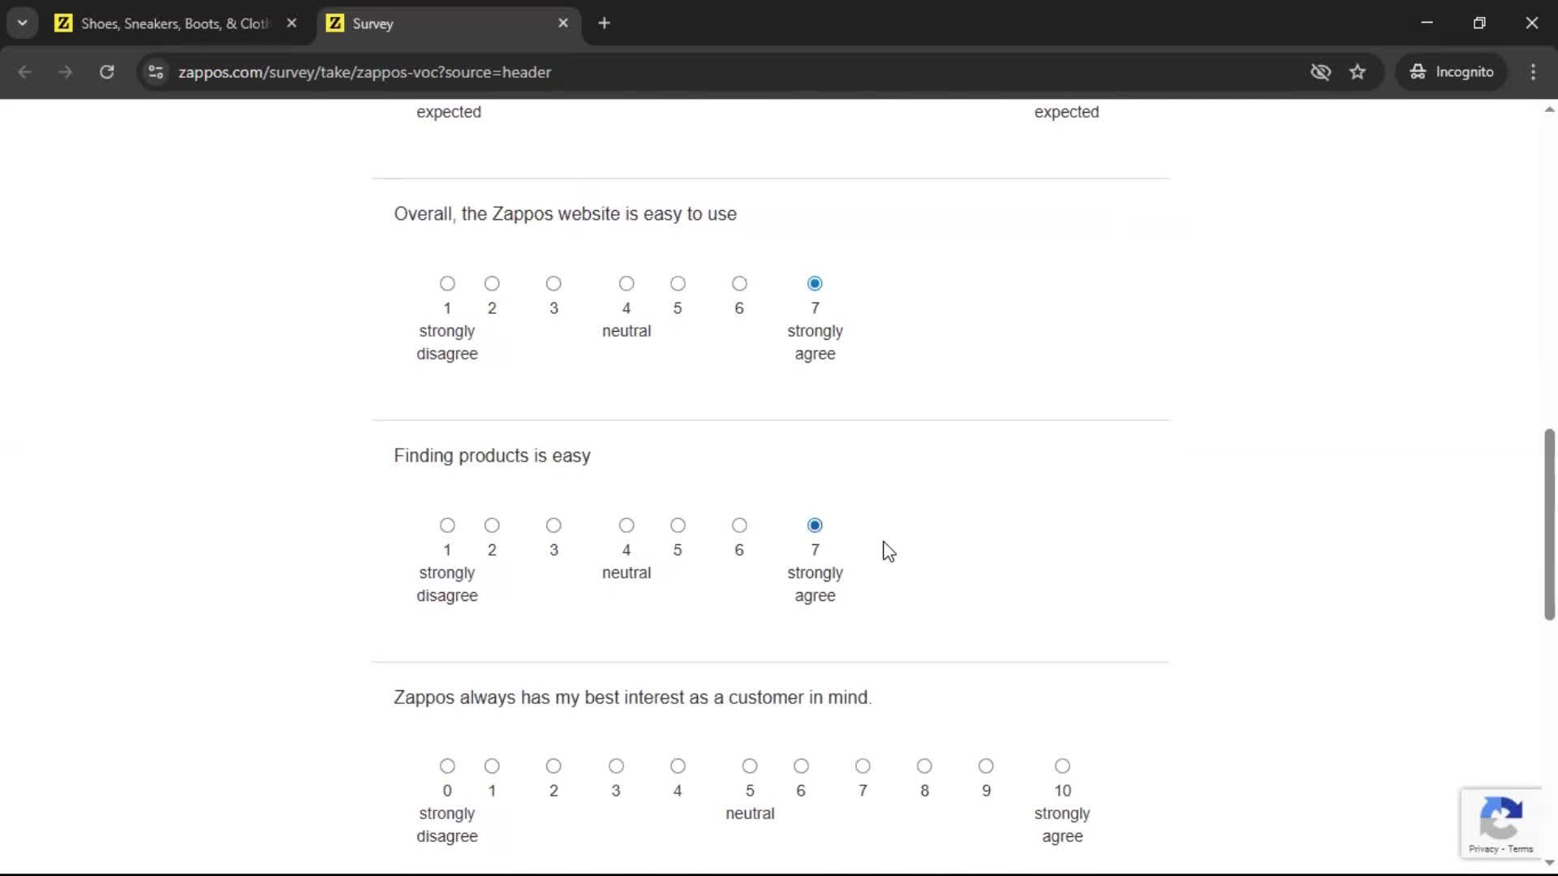Switch to the Survey tab
The width and height of the screenshot is (1558, 876).
448,24
